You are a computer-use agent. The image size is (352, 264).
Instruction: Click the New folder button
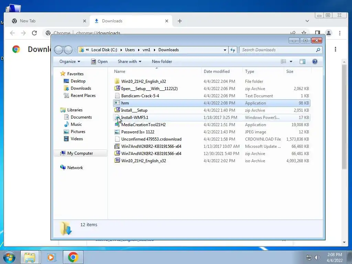162,62
